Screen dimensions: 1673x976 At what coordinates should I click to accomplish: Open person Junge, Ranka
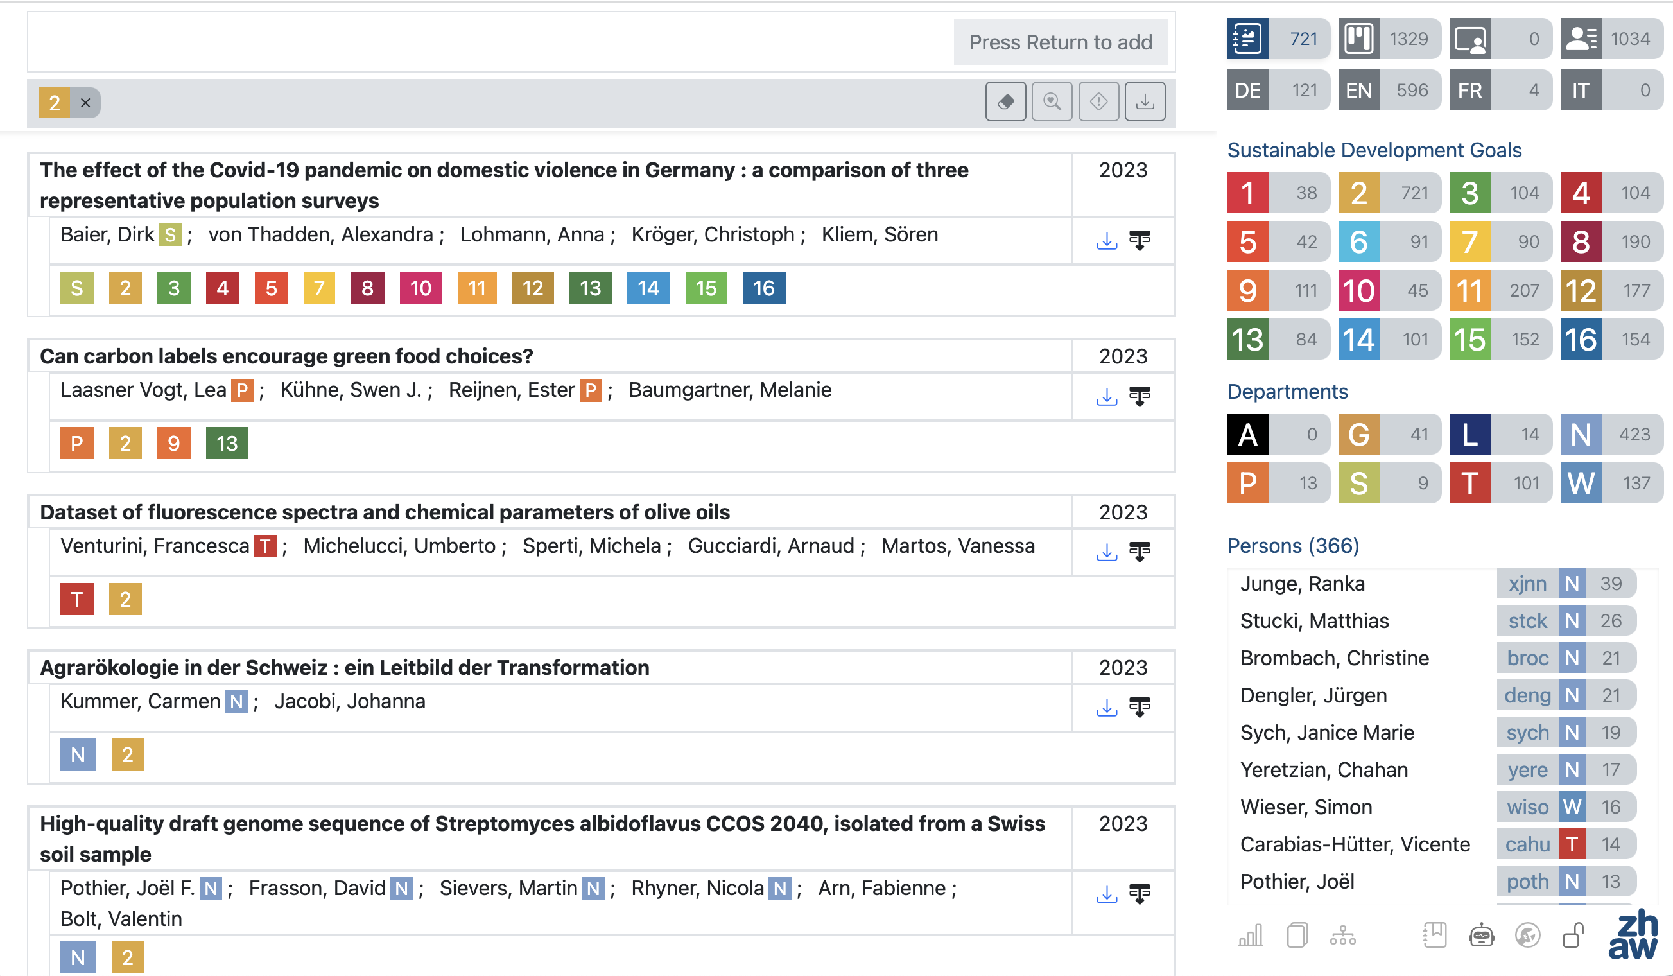click(x=1302, y=584)
